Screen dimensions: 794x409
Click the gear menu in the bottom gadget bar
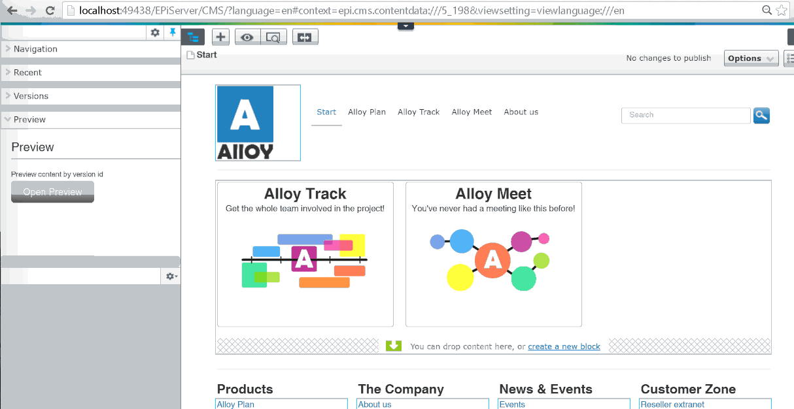coord(171,276)
